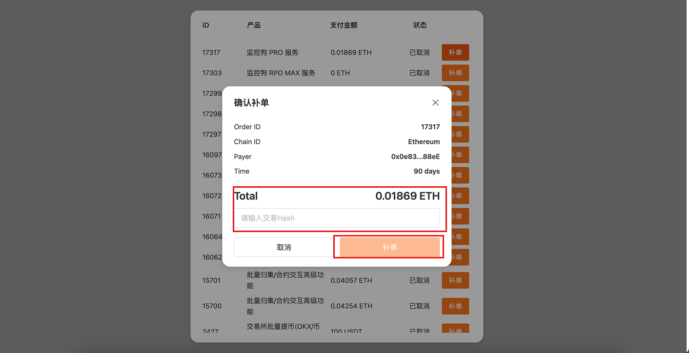Close the 确认补单 confirmation dialog
This screenshot has width=689, height=353.
[435, 102]
